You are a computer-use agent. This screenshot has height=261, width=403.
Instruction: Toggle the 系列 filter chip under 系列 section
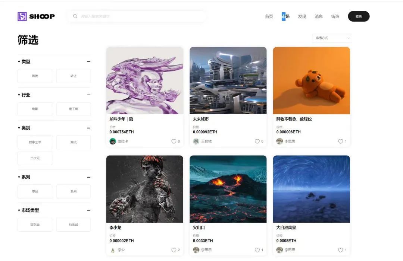pos(74,191)
